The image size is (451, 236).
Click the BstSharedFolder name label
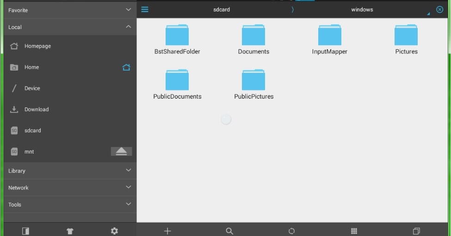[x=177, y=52]
